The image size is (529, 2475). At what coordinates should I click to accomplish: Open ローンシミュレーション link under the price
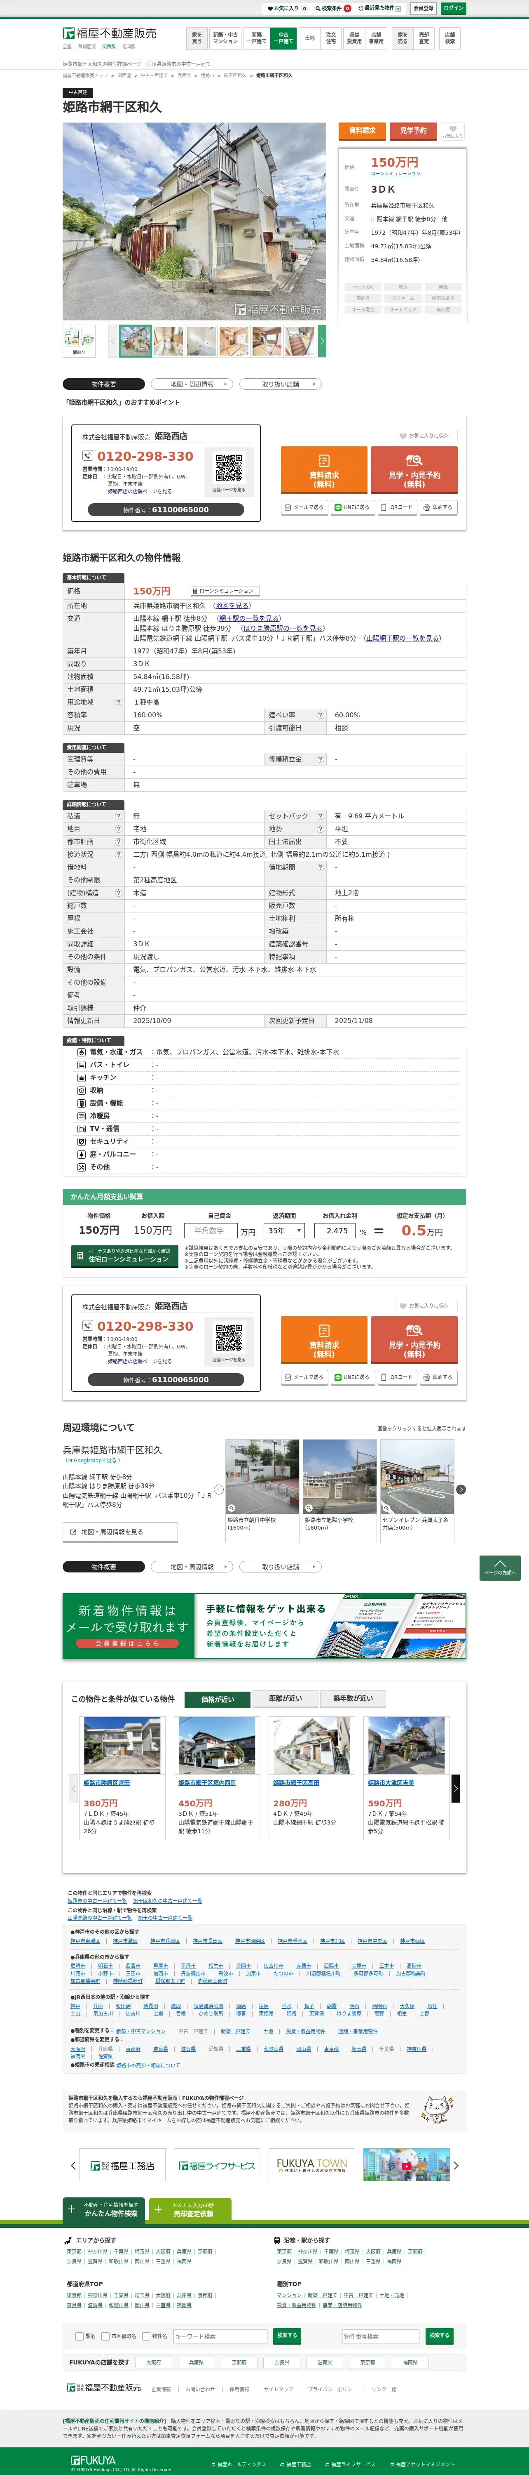click(x=396, y=174)
